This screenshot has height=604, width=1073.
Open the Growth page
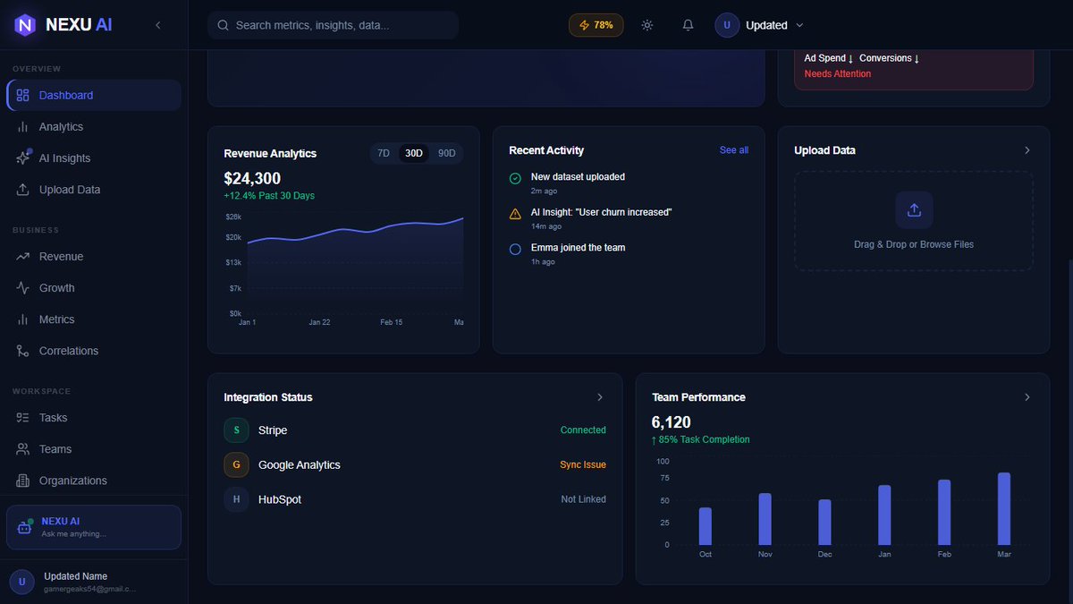94,288
